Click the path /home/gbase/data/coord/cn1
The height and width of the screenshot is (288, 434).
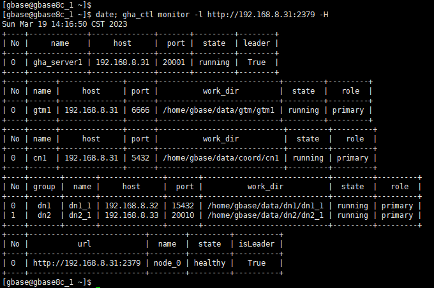[221, 158]
